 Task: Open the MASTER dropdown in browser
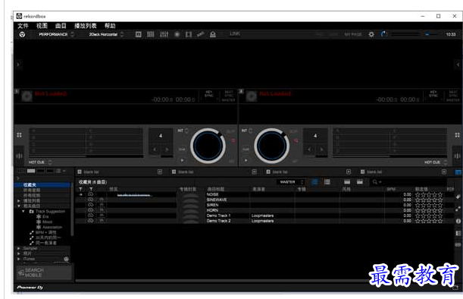coord(290,182)
